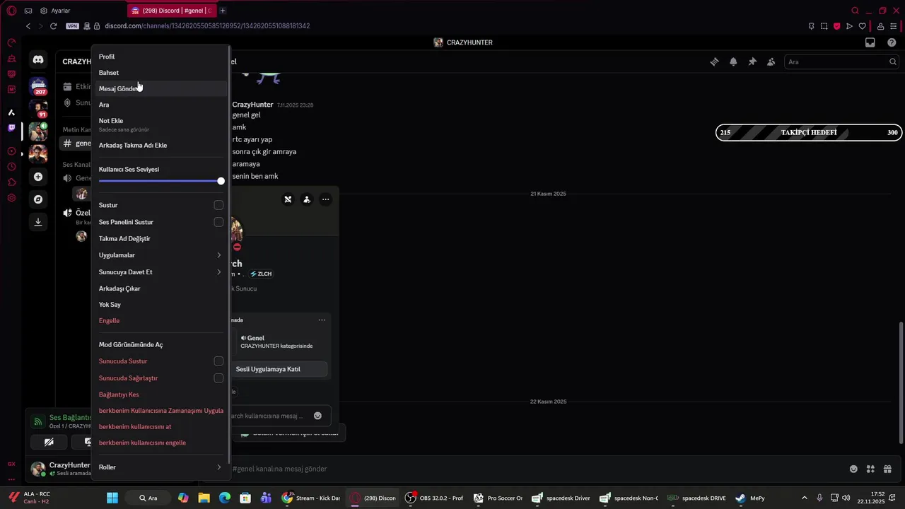Click the download apps icon in server list
This screenshot has width=905, height=509.
(x=38, y=222)
